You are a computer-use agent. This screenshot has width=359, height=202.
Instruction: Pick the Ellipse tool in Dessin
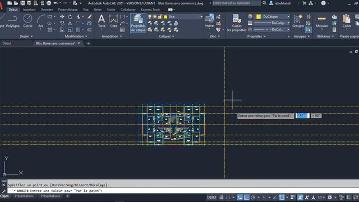pos(50,24)
